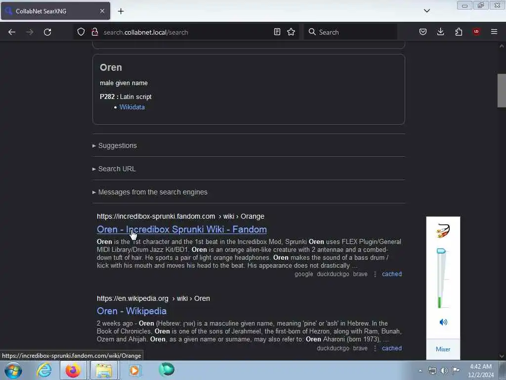Open cached version of Sprunki result
Viewport: 506px width, 380px height.
[x=392, y=274]
